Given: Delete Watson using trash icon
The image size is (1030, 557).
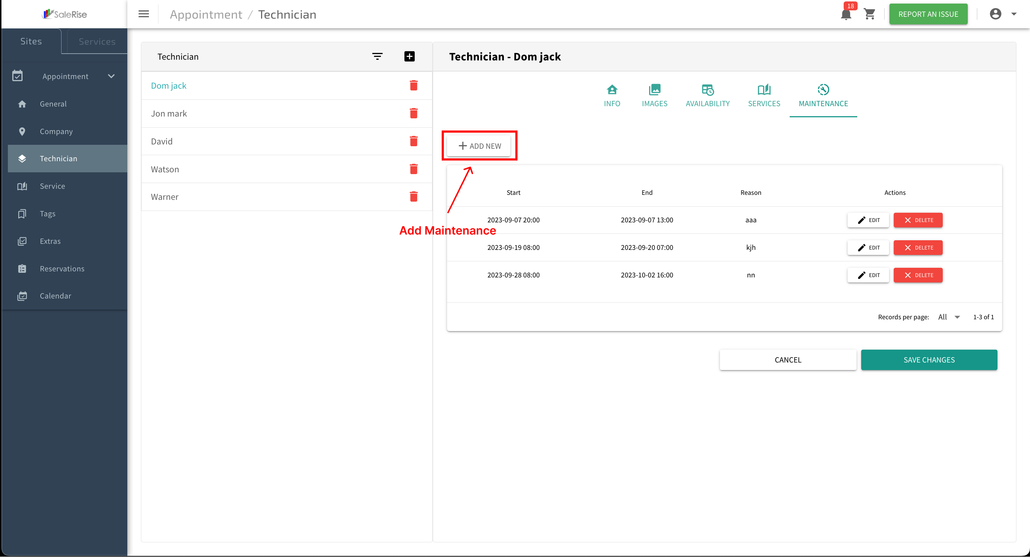Looking at the screenshot, I should [414, 169].
